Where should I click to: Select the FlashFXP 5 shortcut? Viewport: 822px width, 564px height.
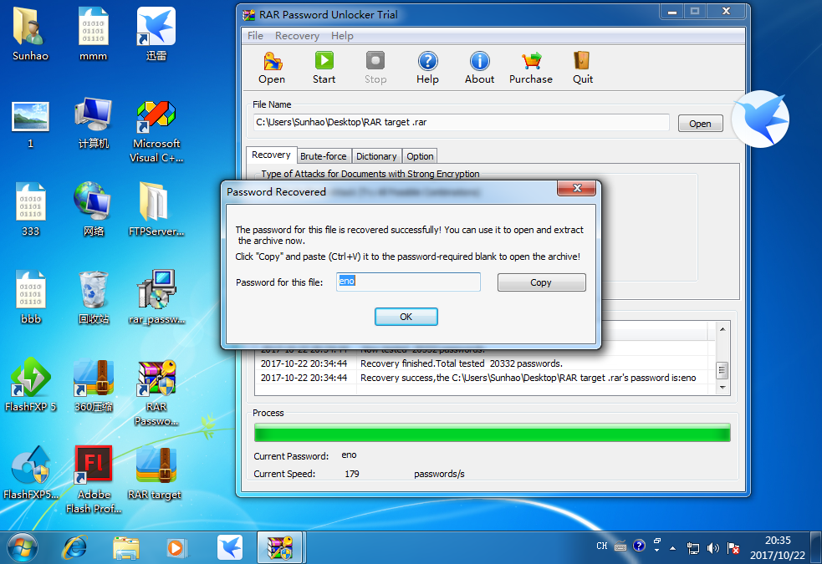[30, 384]
